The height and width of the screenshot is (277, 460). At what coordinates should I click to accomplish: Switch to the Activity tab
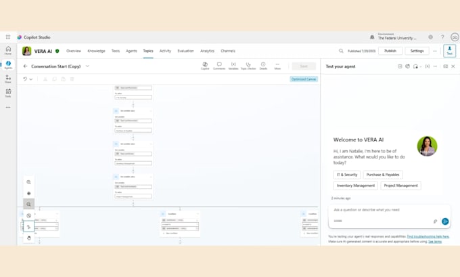pos(165,51)
